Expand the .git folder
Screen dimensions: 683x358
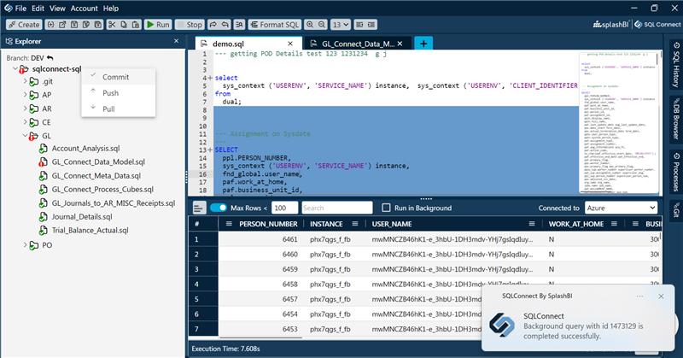coord(26,81)
